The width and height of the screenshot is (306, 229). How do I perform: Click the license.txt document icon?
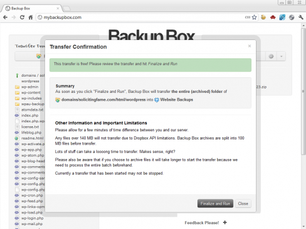click(17, 127)
